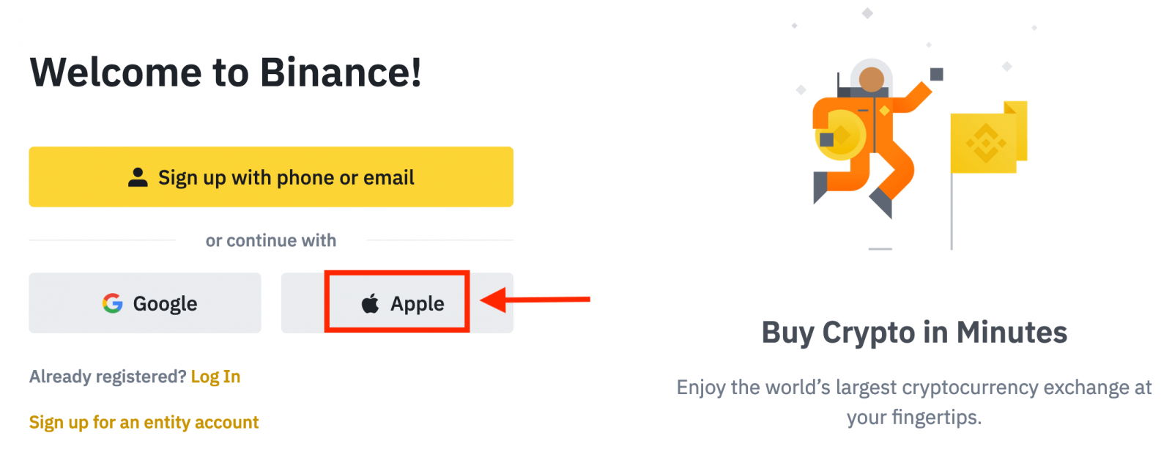Select Sign up for an entity account
1172x474 pixels.
[144, 422]
